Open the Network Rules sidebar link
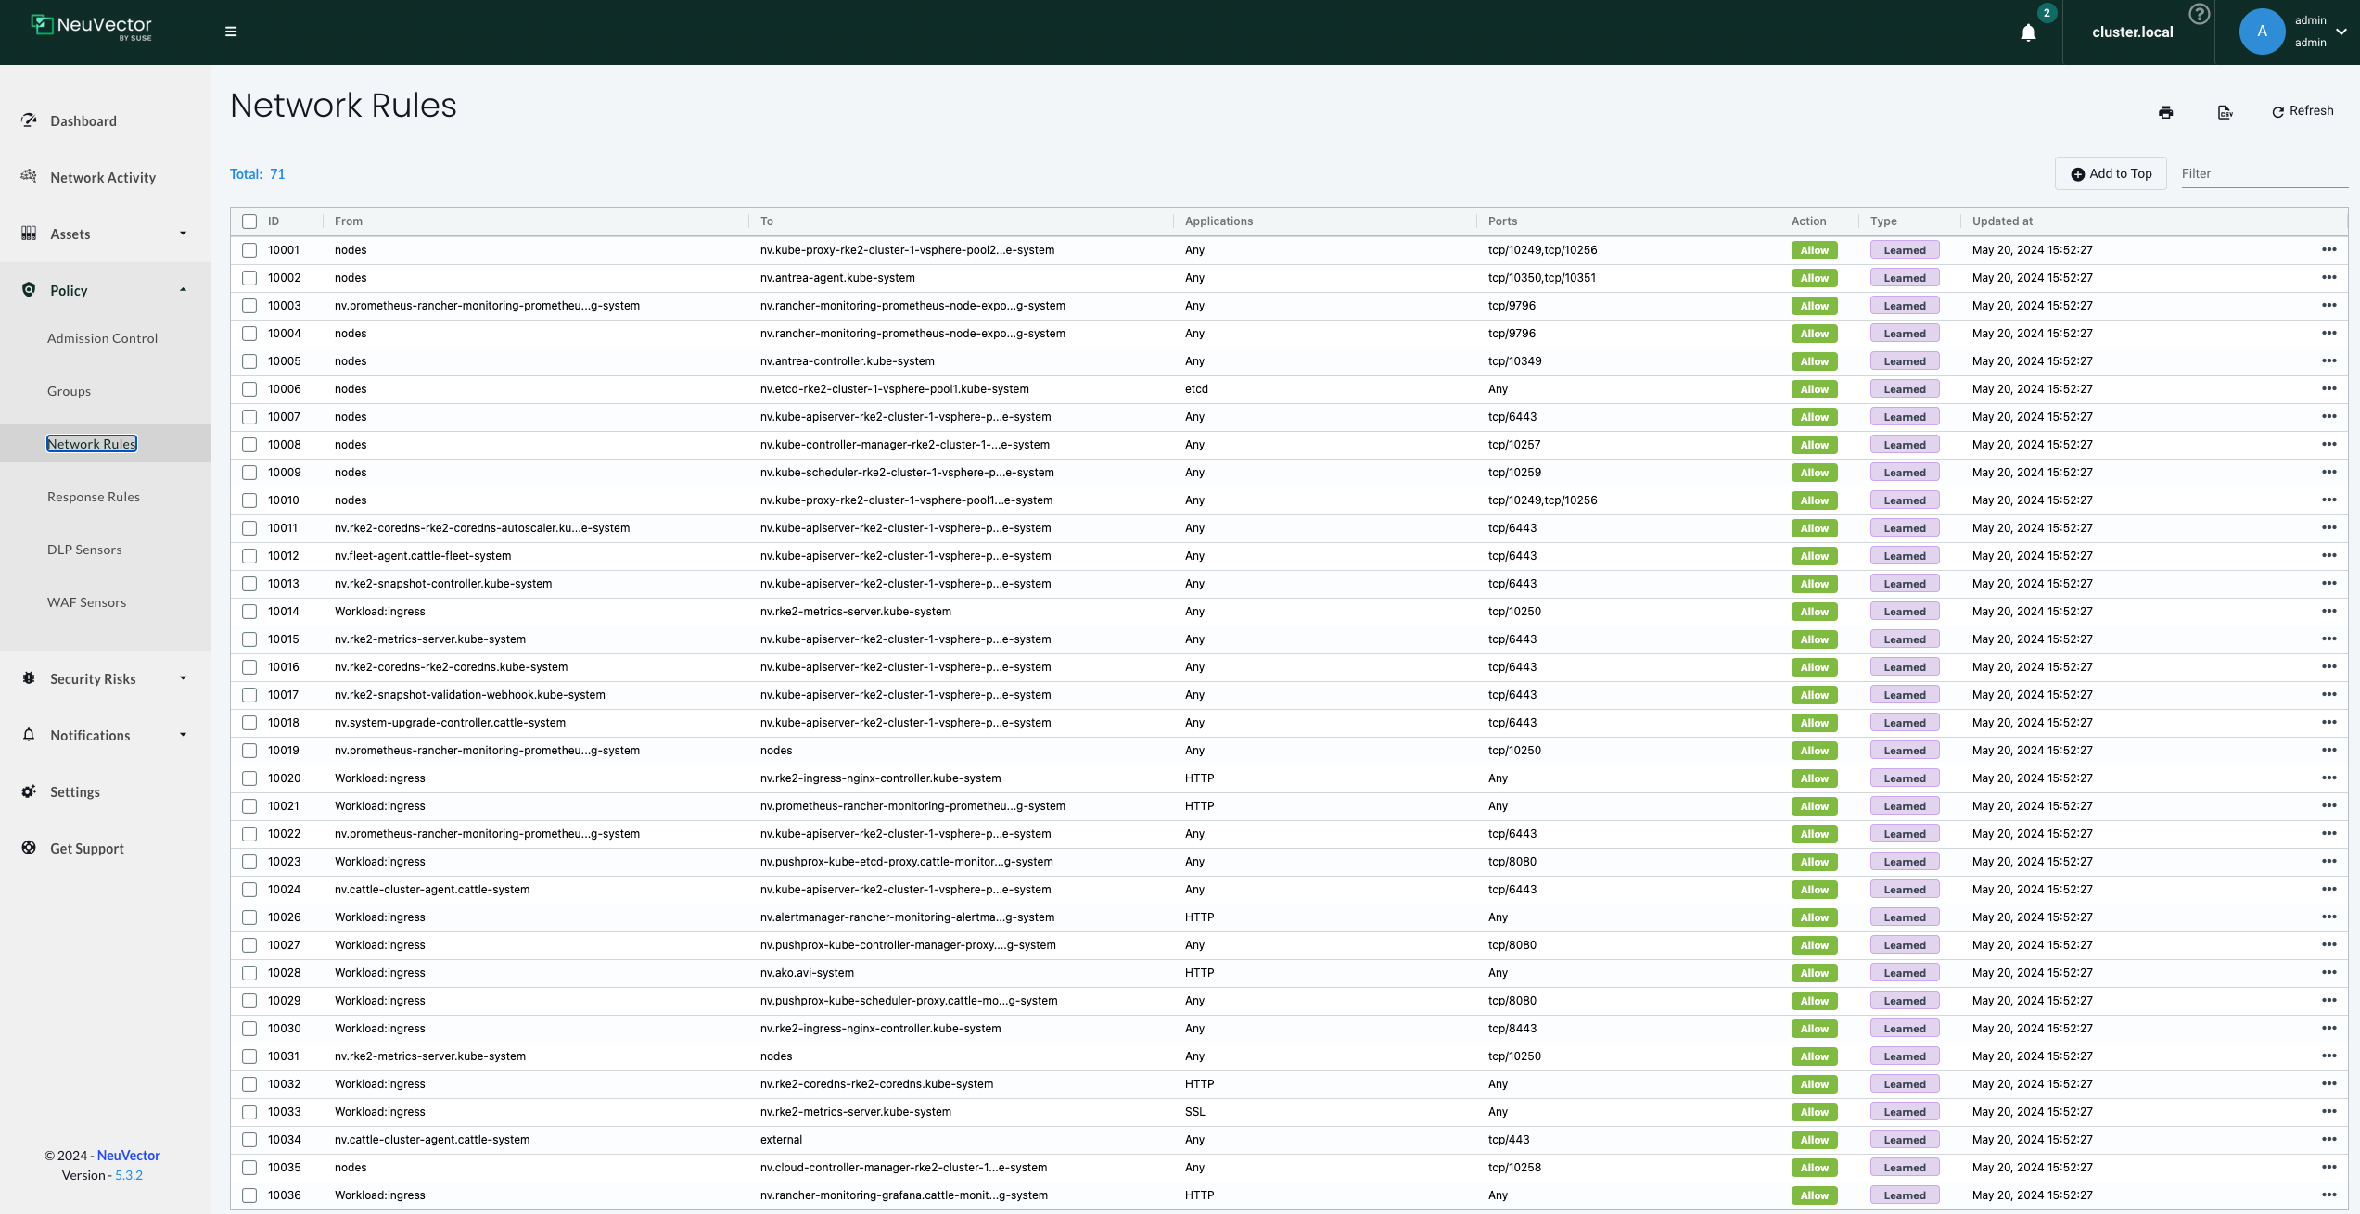2360x1214 pixels. coord(92,444)
